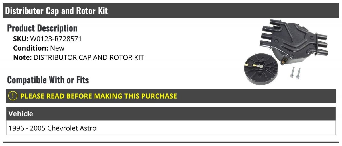
Task: Click the Condition: New text
Action: pyautogui.click(x=39, y=48)
